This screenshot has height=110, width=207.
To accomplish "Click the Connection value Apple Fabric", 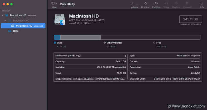I will (x=194, y=67).
